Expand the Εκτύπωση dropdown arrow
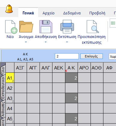Screen dimensions: 116x126 pyautogui.click(x=67, y=42)
